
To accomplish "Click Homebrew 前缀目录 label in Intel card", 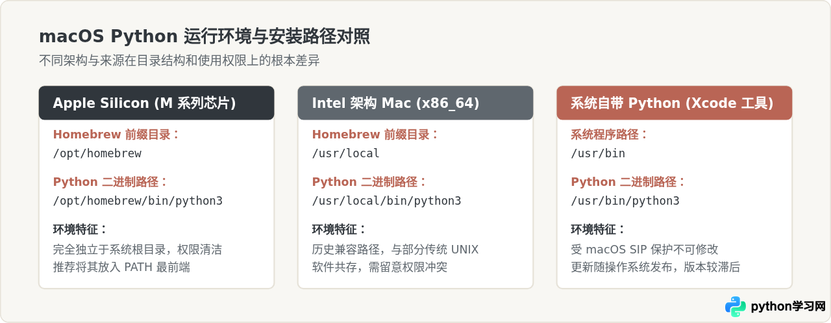I will (x=375, y=135).
